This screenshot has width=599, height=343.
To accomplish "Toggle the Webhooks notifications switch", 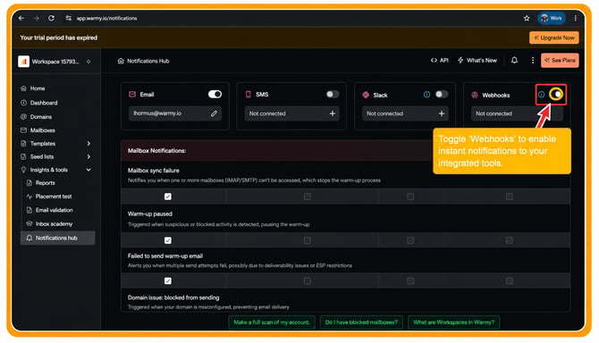I will point(556,94).
